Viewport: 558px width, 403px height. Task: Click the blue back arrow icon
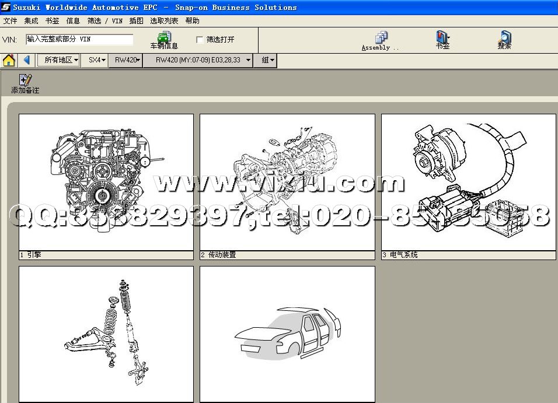(27, 60)
